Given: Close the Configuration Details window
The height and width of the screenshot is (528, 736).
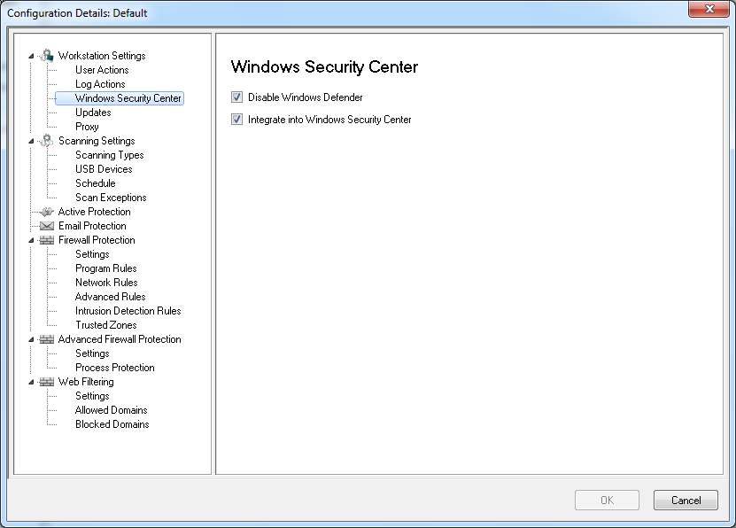Looking at the screenshot, I should click(x=709, y=10).
